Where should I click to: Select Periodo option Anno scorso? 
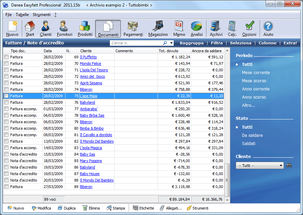tap(254, 97)
